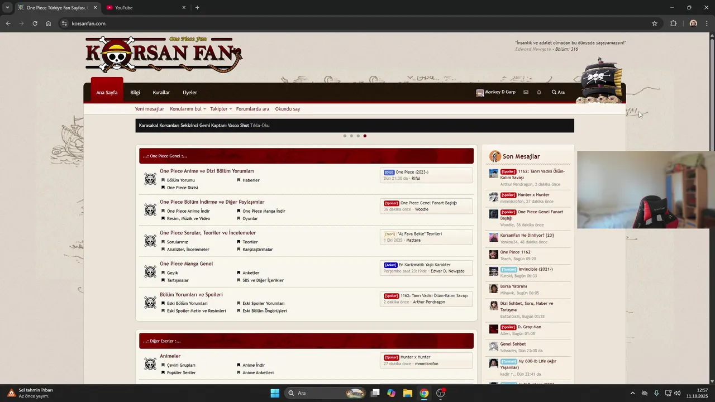
Task: Bookmark this page with the star icon
Action: tap(655, 23)
